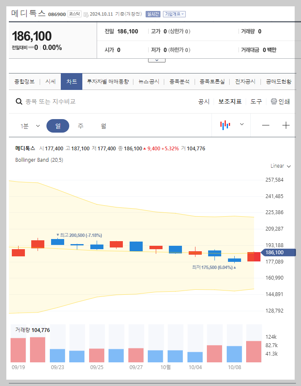301x386 pixels.
Task: Click the 257,584 price axis label
Action: [x=274, y=180]
